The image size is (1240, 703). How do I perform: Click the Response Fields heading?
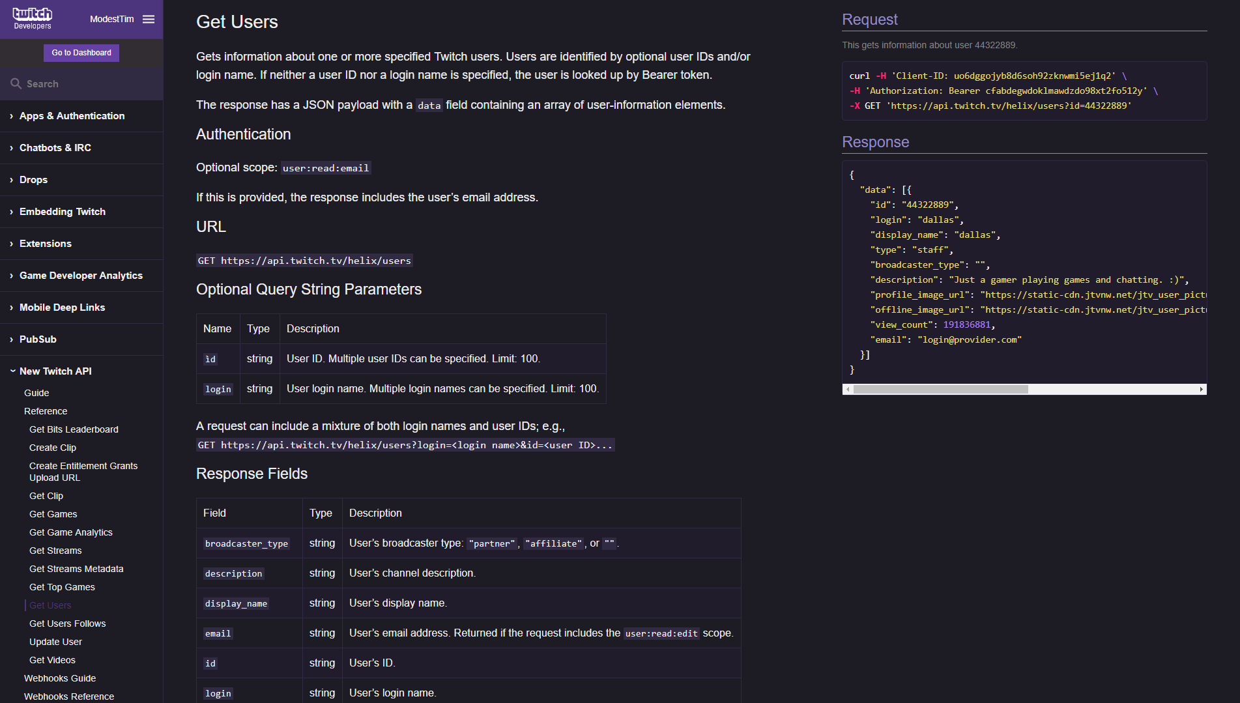pyautogui.click(x=252, y=474)
